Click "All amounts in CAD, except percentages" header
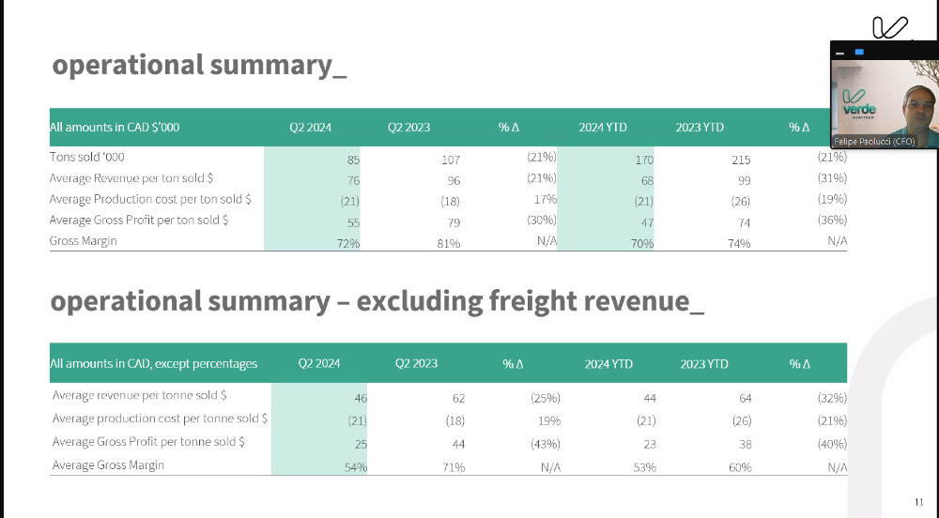Viewport: 939px width, 518px height. [154, 363]
